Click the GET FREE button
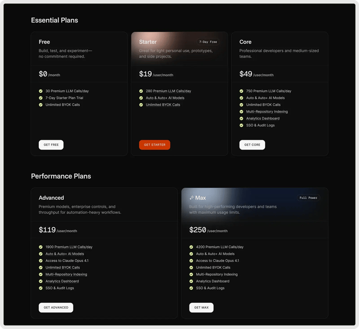Screen dimensions: 359x329 [x=51, y=145]
